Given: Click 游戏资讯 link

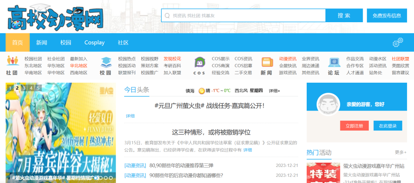Looking at the screenshot, I should tap(288, 72).
